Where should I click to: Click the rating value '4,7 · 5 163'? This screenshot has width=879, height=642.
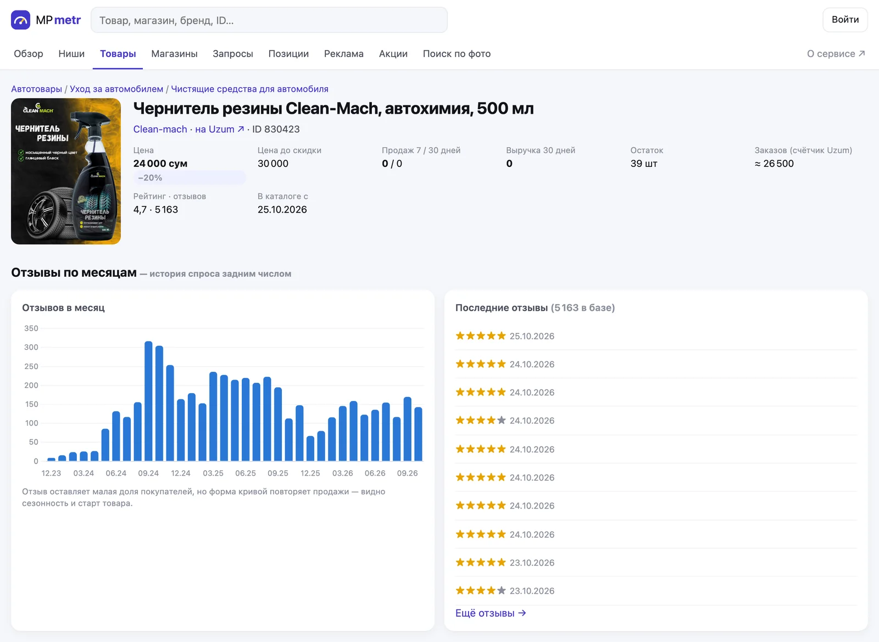click(x=155, y=210)
